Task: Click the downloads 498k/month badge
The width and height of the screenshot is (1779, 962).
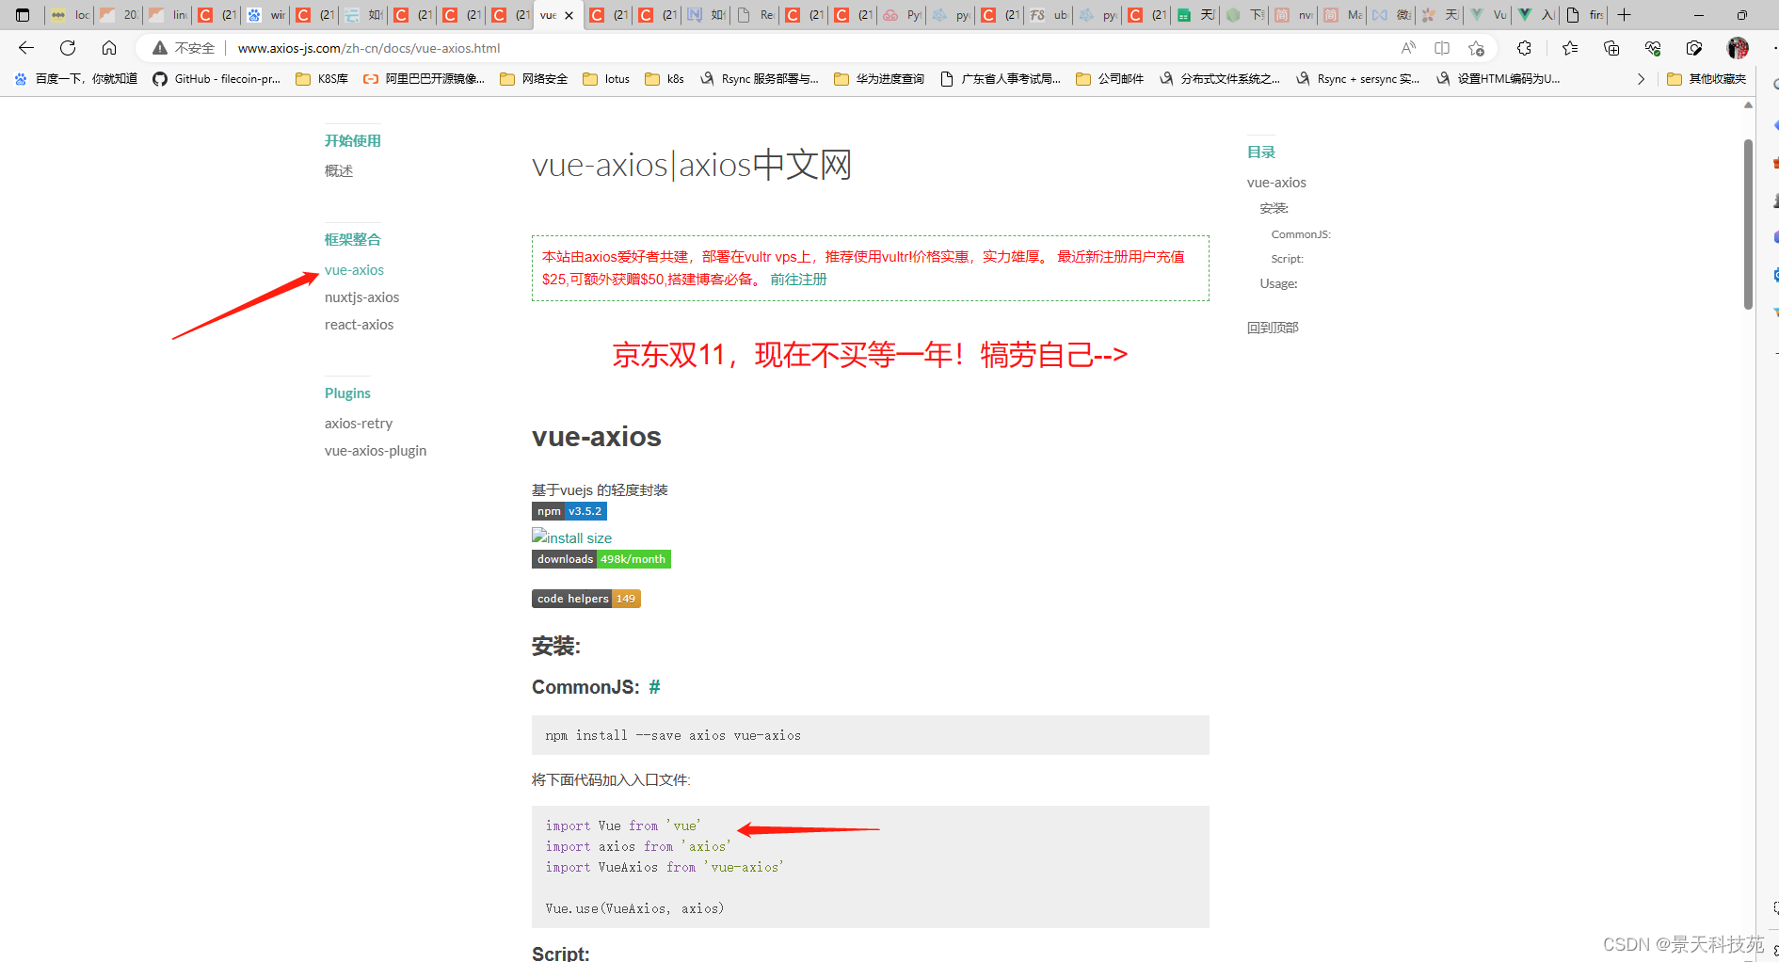Action: (601, 559)
